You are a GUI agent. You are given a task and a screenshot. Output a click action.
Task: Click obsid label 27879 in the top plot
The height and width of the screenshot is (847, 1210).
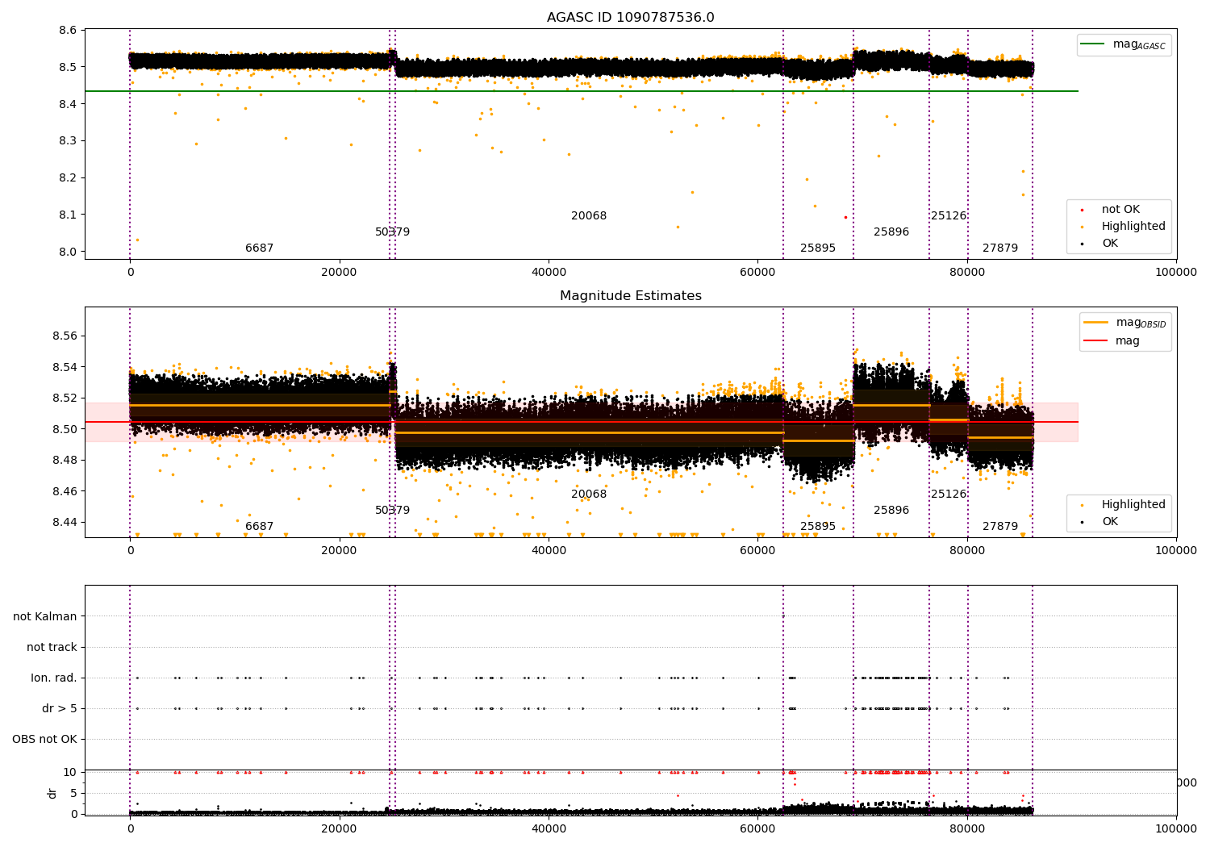click(1000, 248)
